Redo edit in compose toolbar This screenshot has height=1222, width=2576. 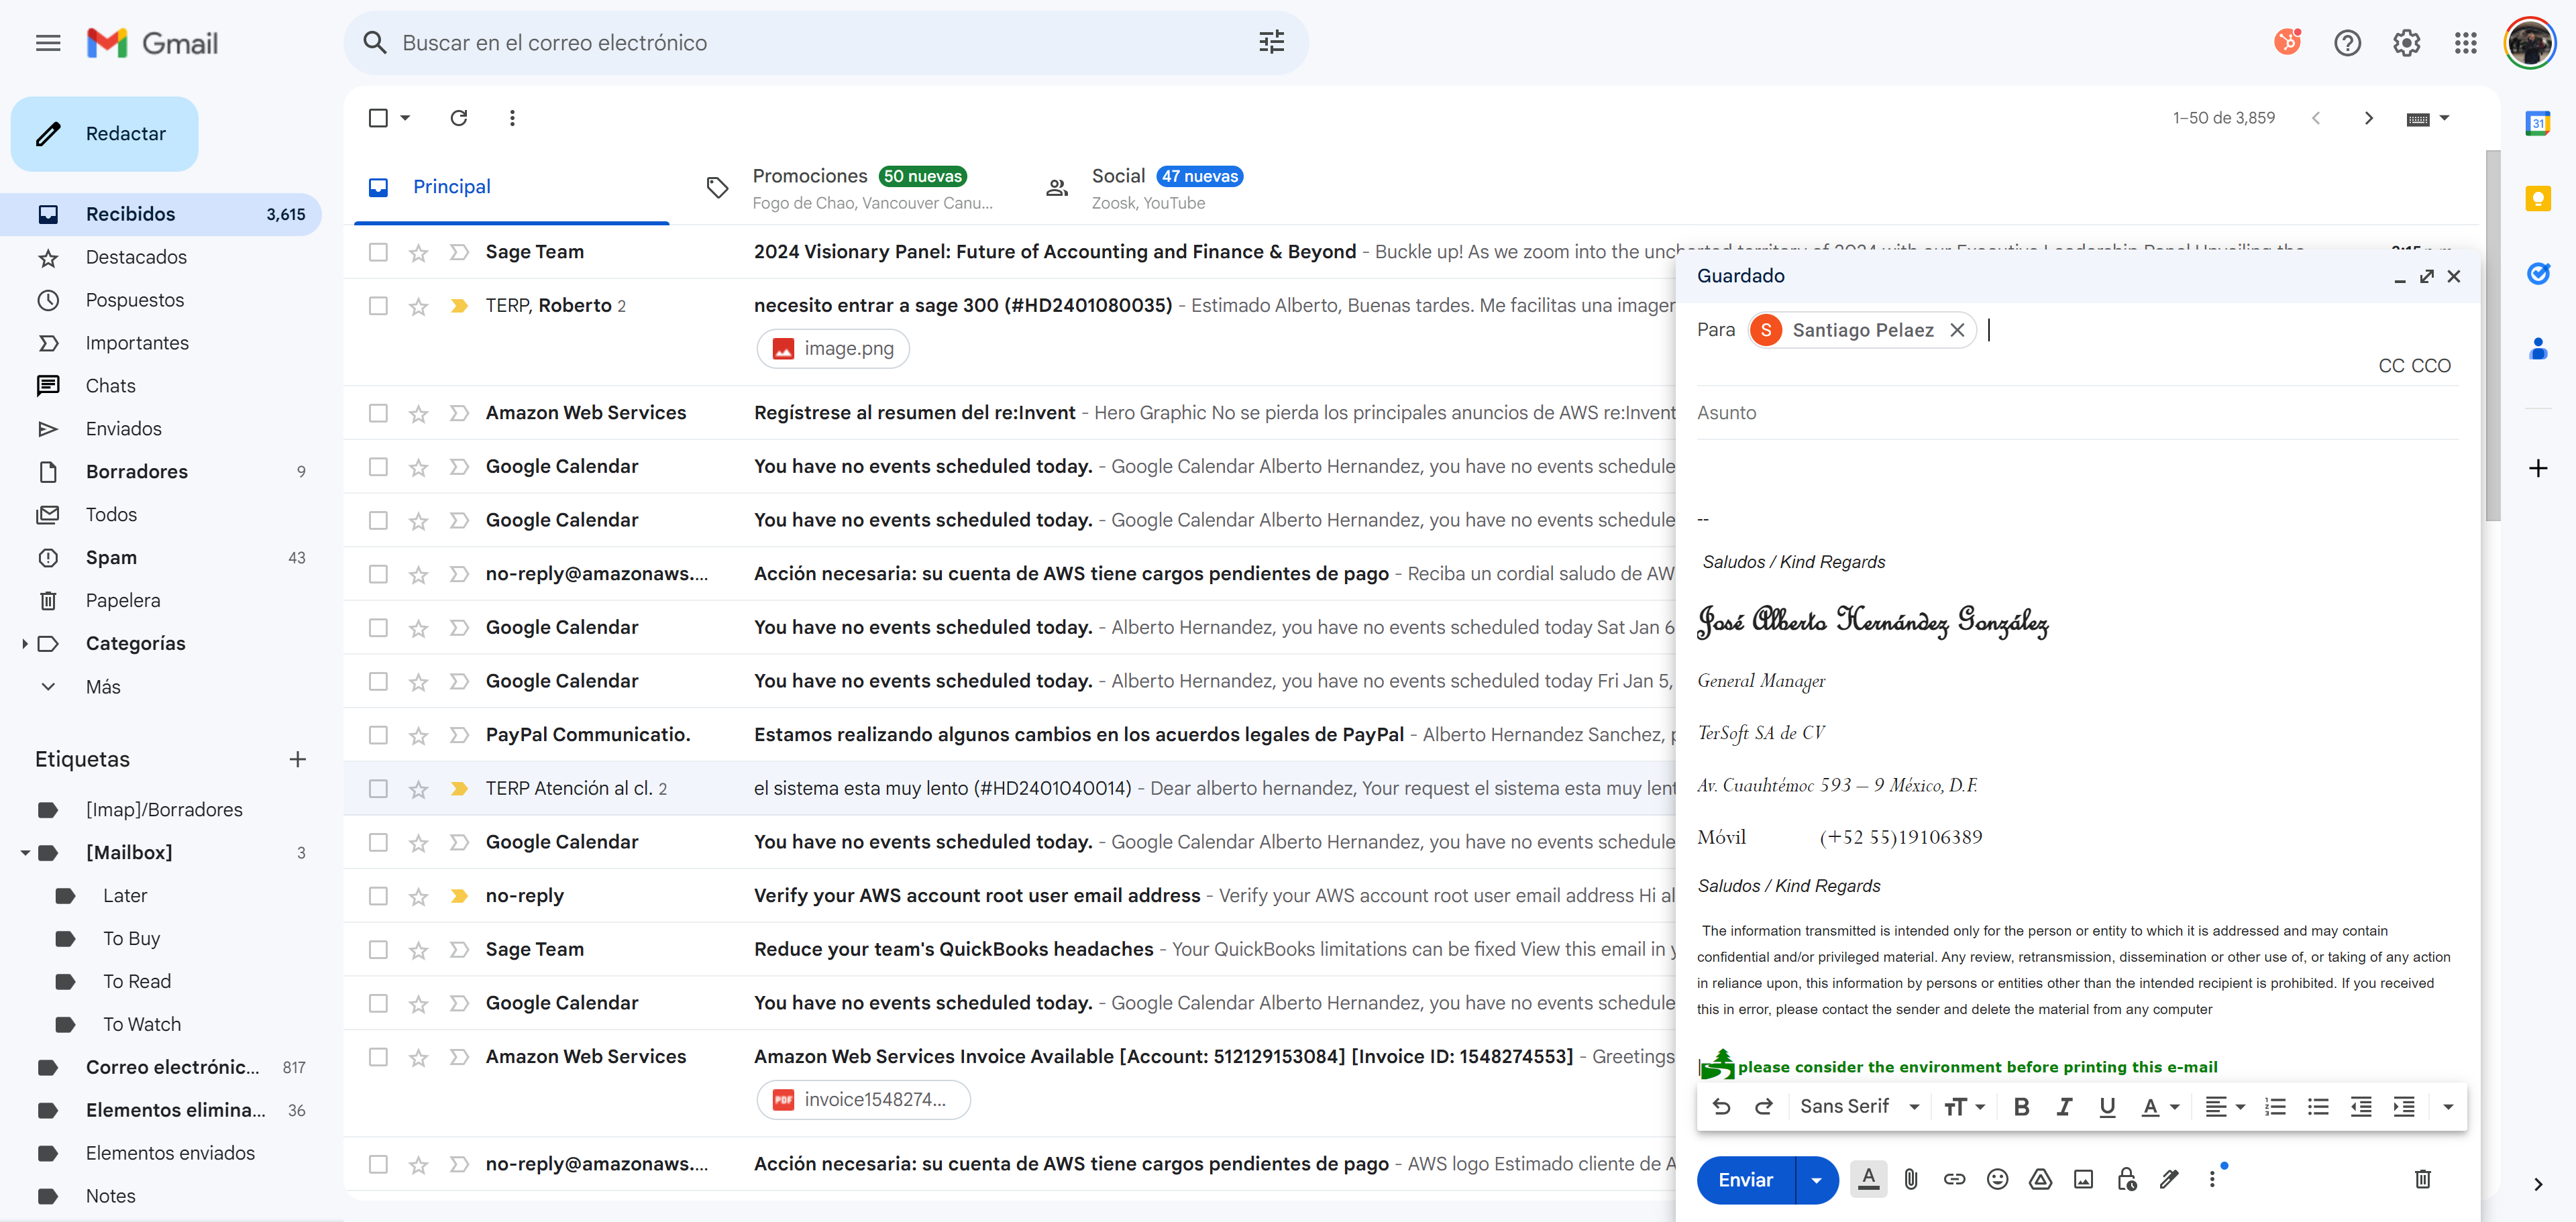[x=1764, y=1106]
